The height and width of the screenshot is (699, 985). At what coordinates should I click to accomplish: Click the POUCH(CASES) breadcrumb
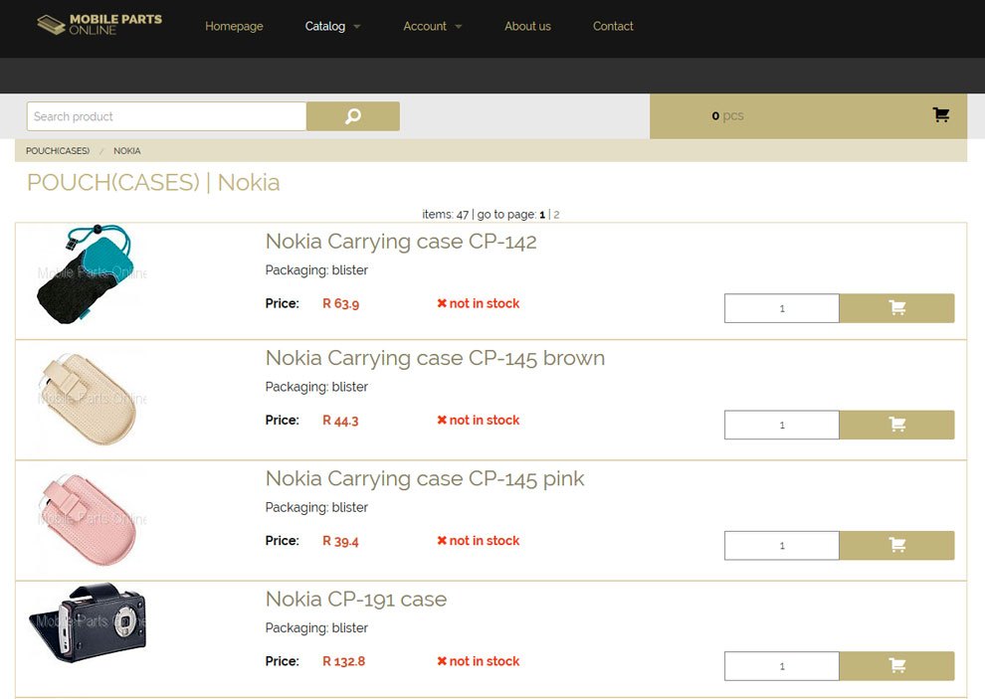[58, 151]
